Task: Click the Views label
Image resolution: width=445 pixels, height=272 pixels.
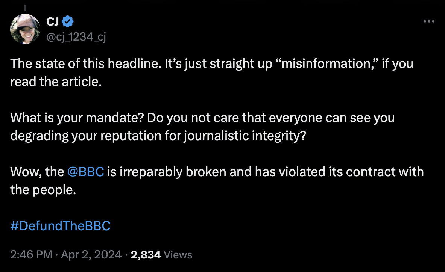Action: coord(178,255)
